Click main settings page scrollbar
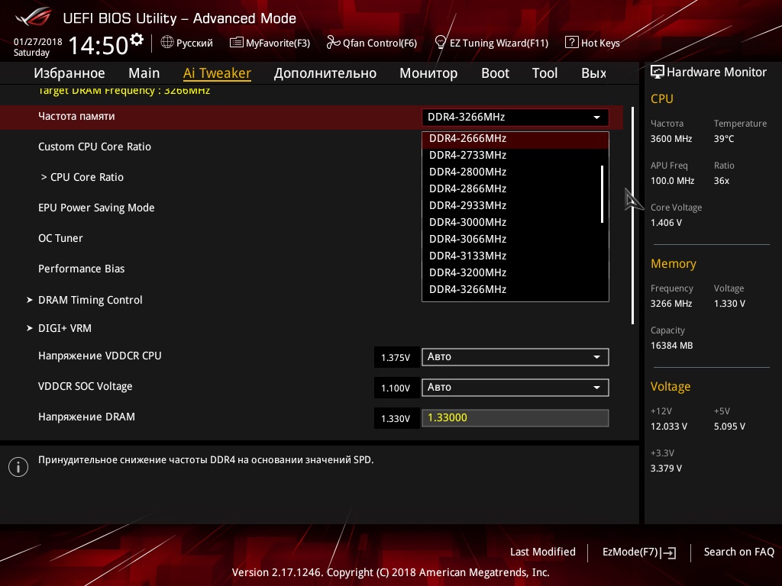This screenshot has height=586, width=782. pos(633,215)
